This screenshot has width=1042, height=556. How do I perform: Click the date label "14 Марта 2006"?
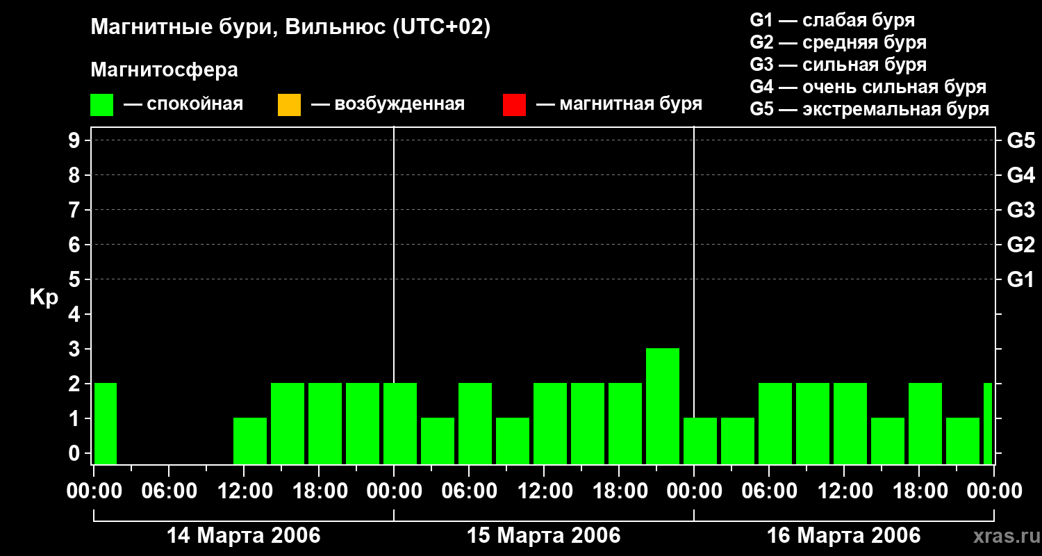tap(244, 536)
